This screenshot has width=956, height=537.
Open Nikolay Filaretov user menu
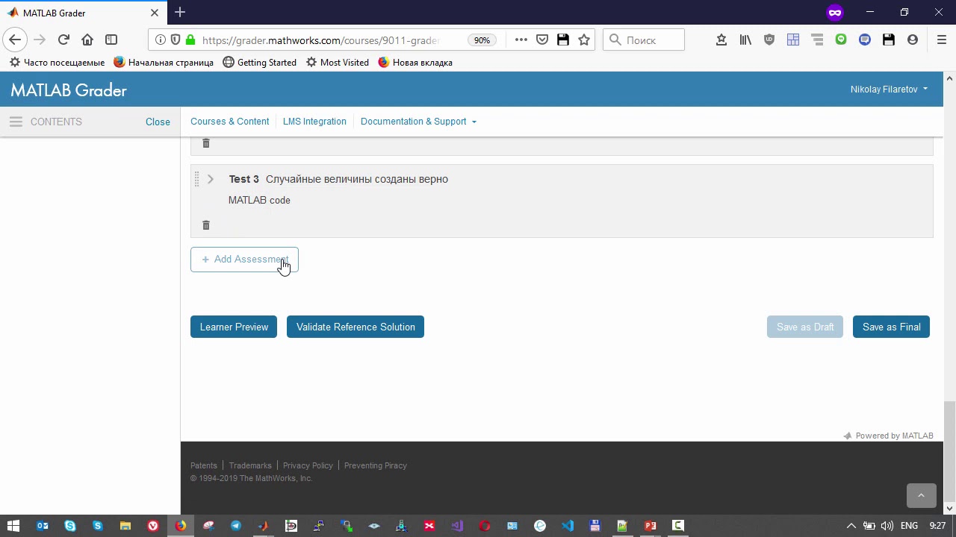click(889, 89)
